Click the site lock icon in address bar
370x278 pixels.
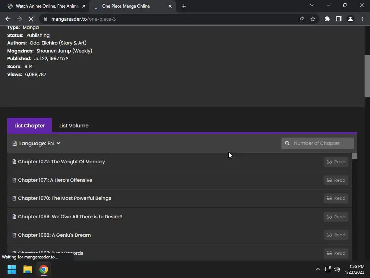(x=46, y=19)
